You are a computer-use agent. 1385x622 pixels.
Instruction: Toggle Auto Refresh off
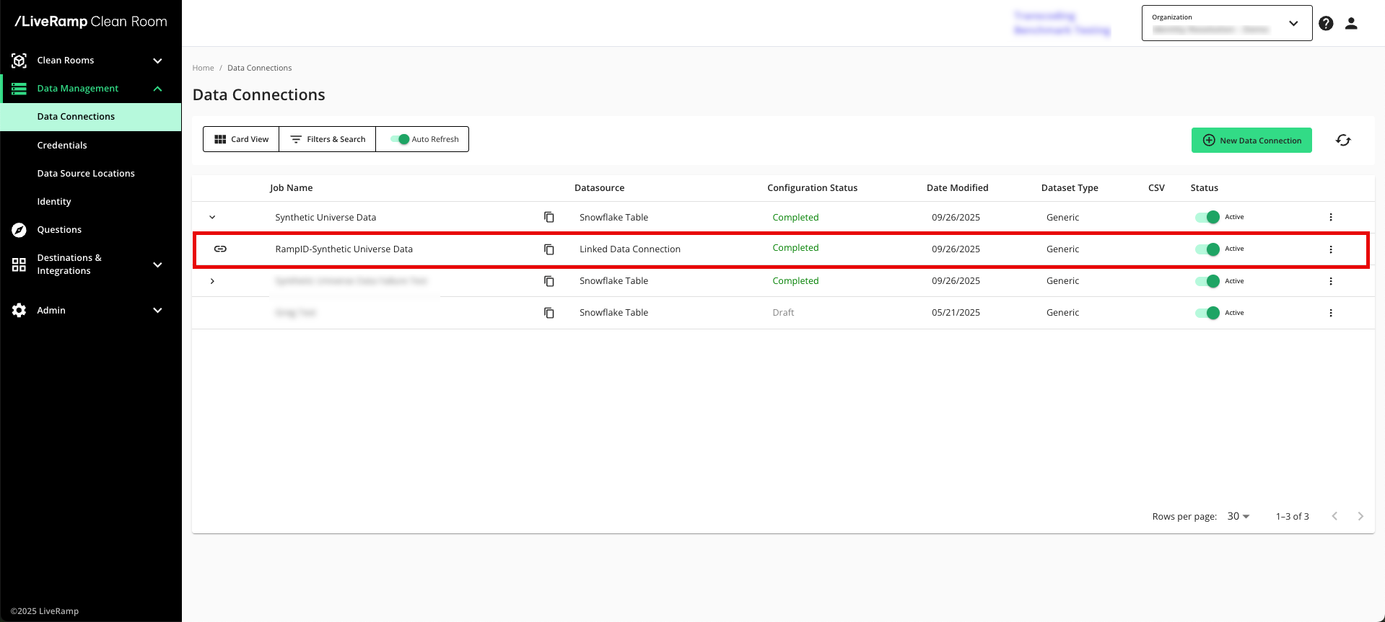[401, 139]
